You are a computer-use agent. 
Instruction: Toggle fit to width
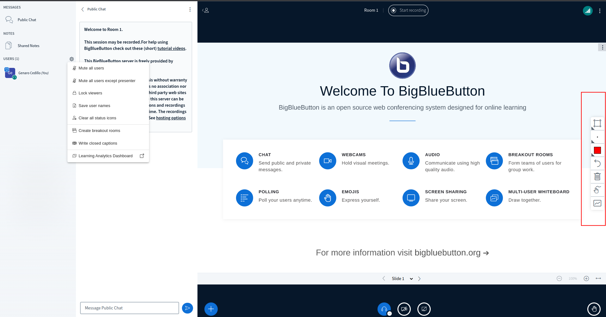click(x=598, y=278)
